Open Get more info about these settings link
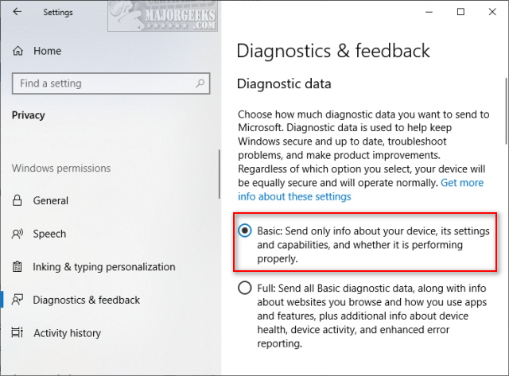 pyautogui.click(x=360, y=189)
